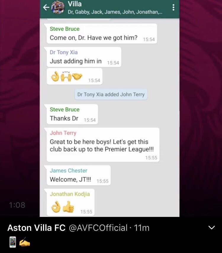This screenshot has width=222, height=253.
Task: Tap Steve Bruce name on first message
Action: [x=65, y=29]
